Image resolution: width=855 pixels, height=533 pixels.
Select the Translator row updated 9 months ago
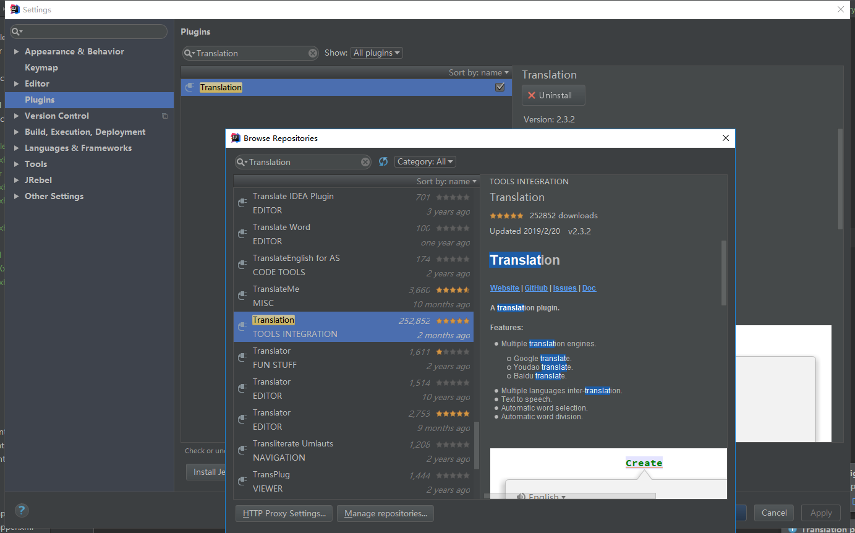click(354, 420)
